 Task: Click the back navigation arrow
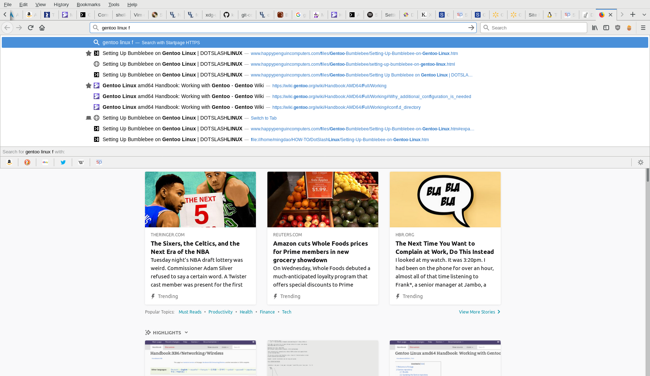tap(7, 28)
